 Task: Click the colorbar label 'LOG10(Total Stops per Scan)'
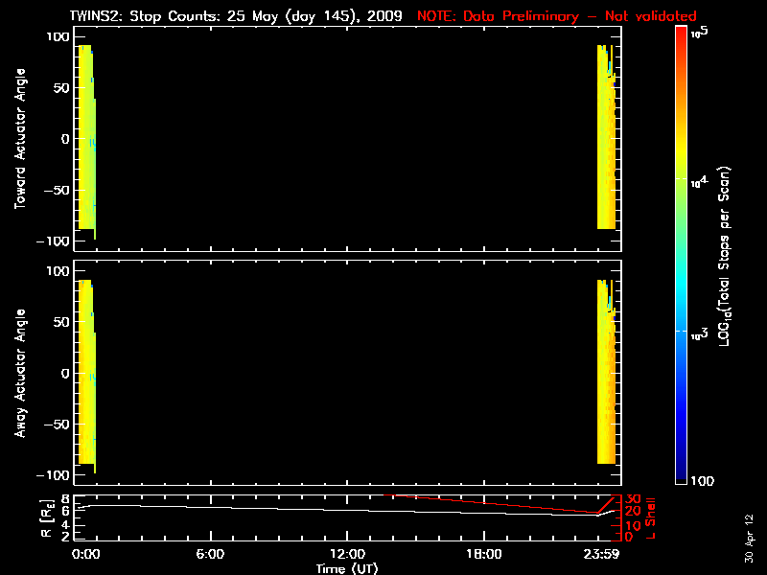point(725,256)
